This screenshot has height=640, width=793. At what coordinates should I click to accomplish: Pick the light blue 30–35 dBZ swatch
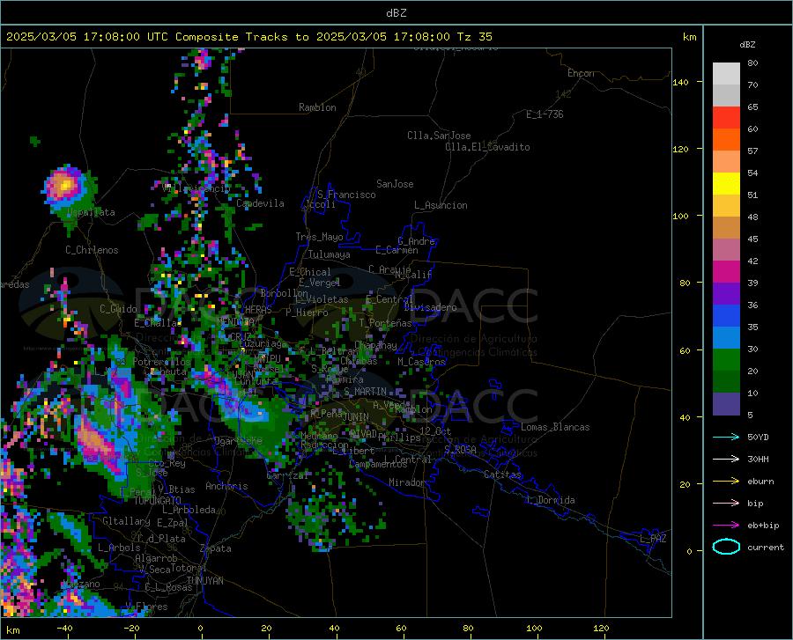point(726,338)
